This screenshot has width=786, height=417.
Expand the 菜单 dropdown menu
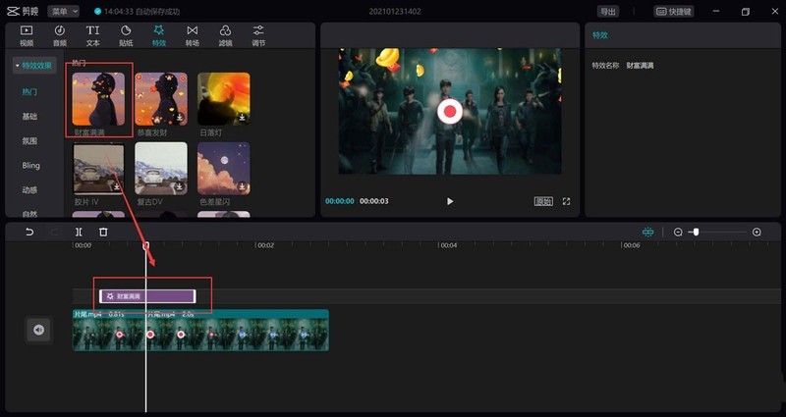(63, 12)
